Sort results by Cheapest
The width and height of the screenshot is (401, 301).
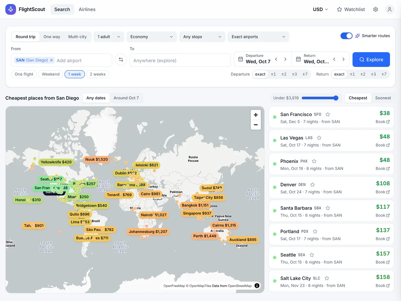[x=358, y=98]
